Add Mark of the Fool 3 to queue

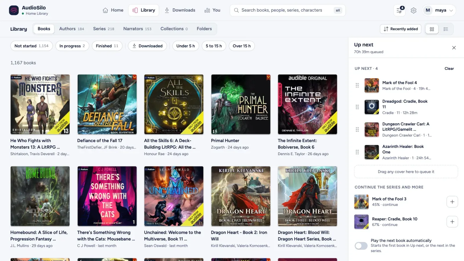tap(452, 202)
